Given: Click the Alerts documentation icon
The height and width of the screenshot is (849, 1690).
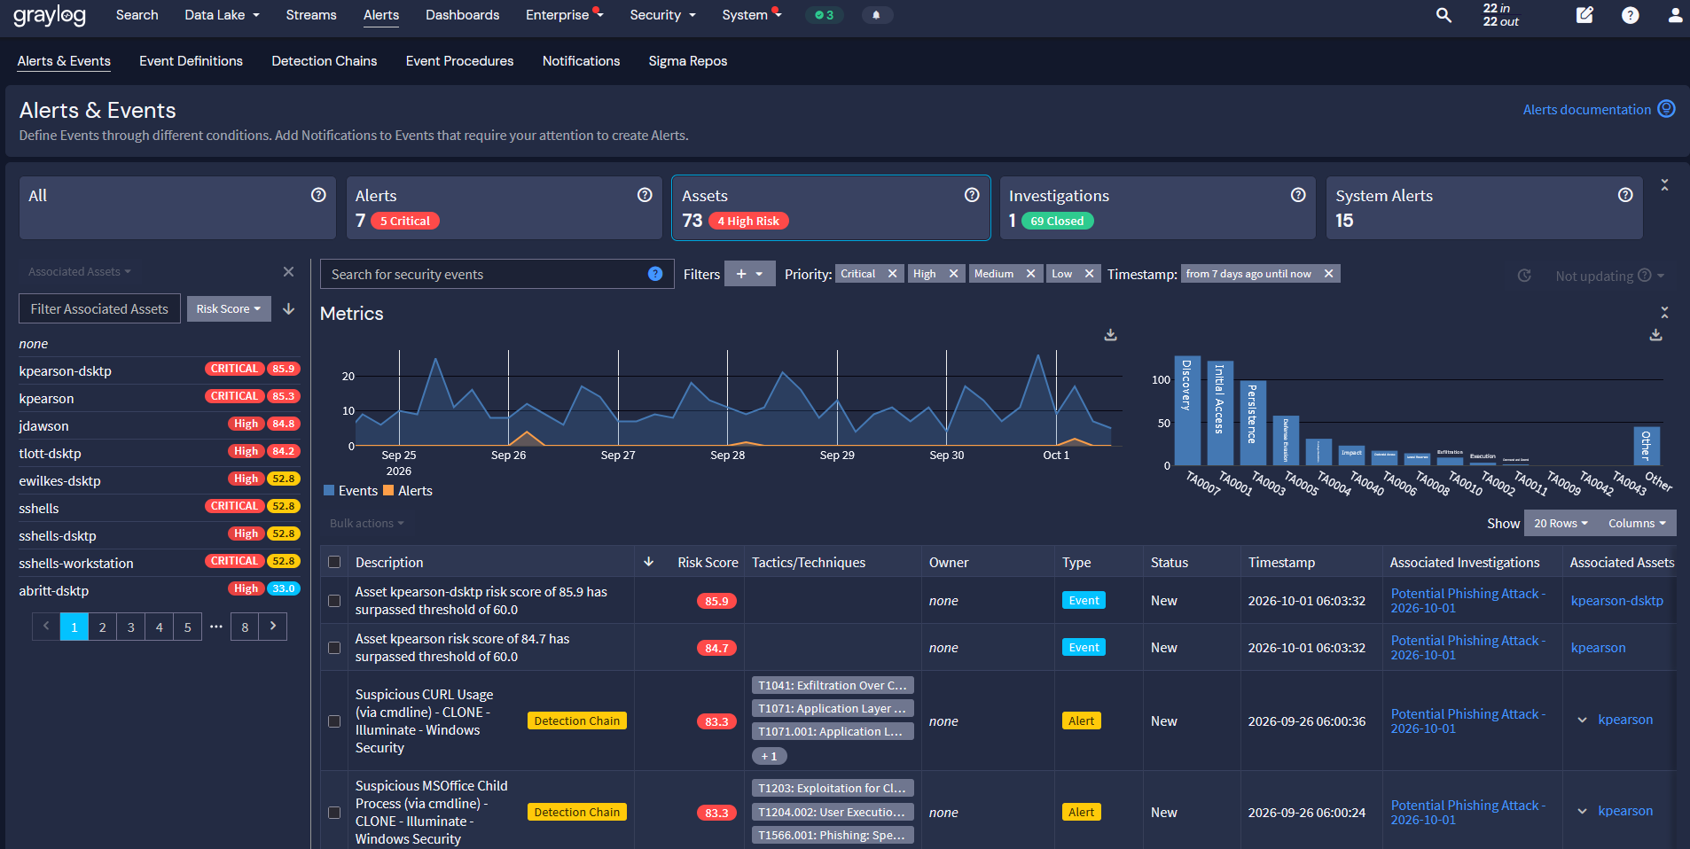Looking at the screenshot, I should coord(1667,109).
